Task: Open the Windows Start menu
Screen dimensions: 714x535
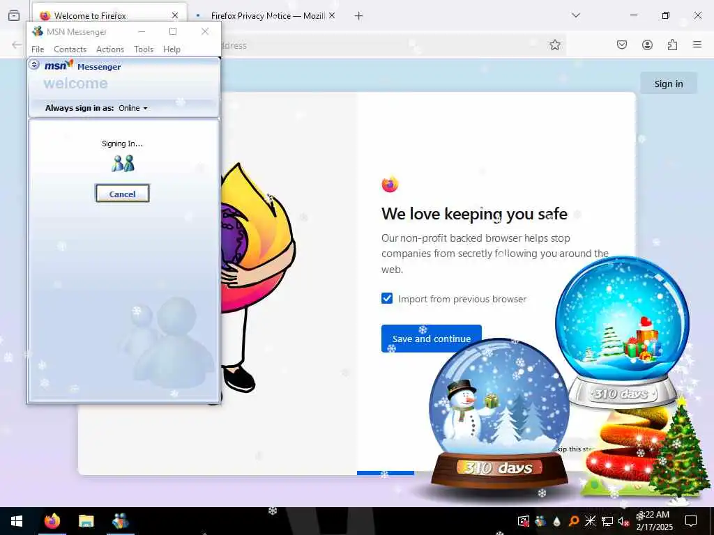Action: 17,521
